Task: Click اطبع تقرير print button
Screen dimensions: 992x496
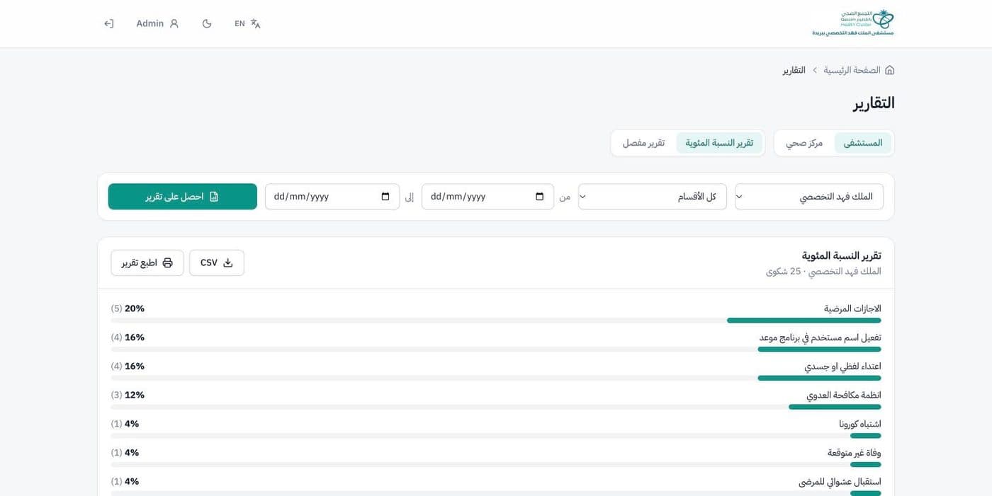Action: pyautogui.click(x=147, y=263)
